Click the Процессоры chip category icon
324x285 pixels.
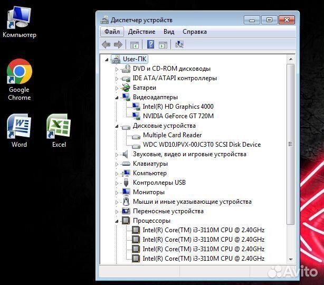tap(126, 221)
